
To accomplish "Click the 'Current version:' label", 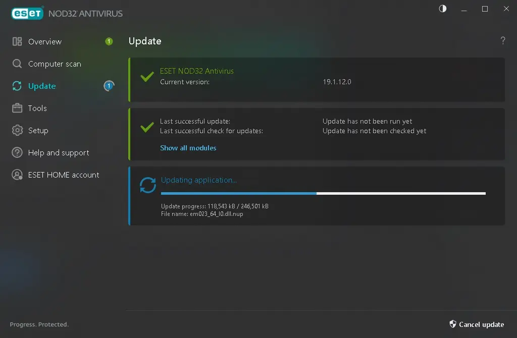I will (185, 82).
